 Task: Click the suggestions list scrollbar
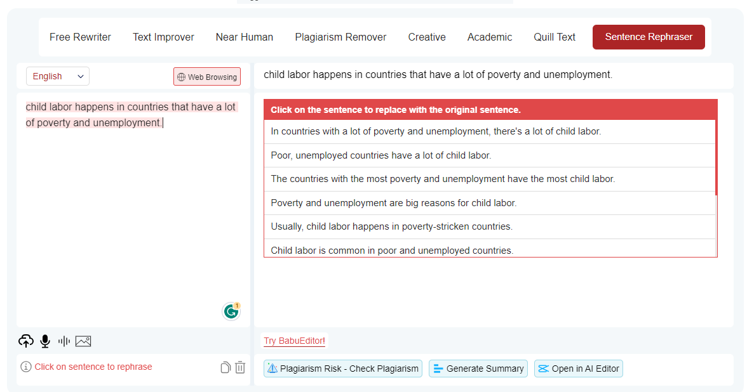(x=716, y=157)
